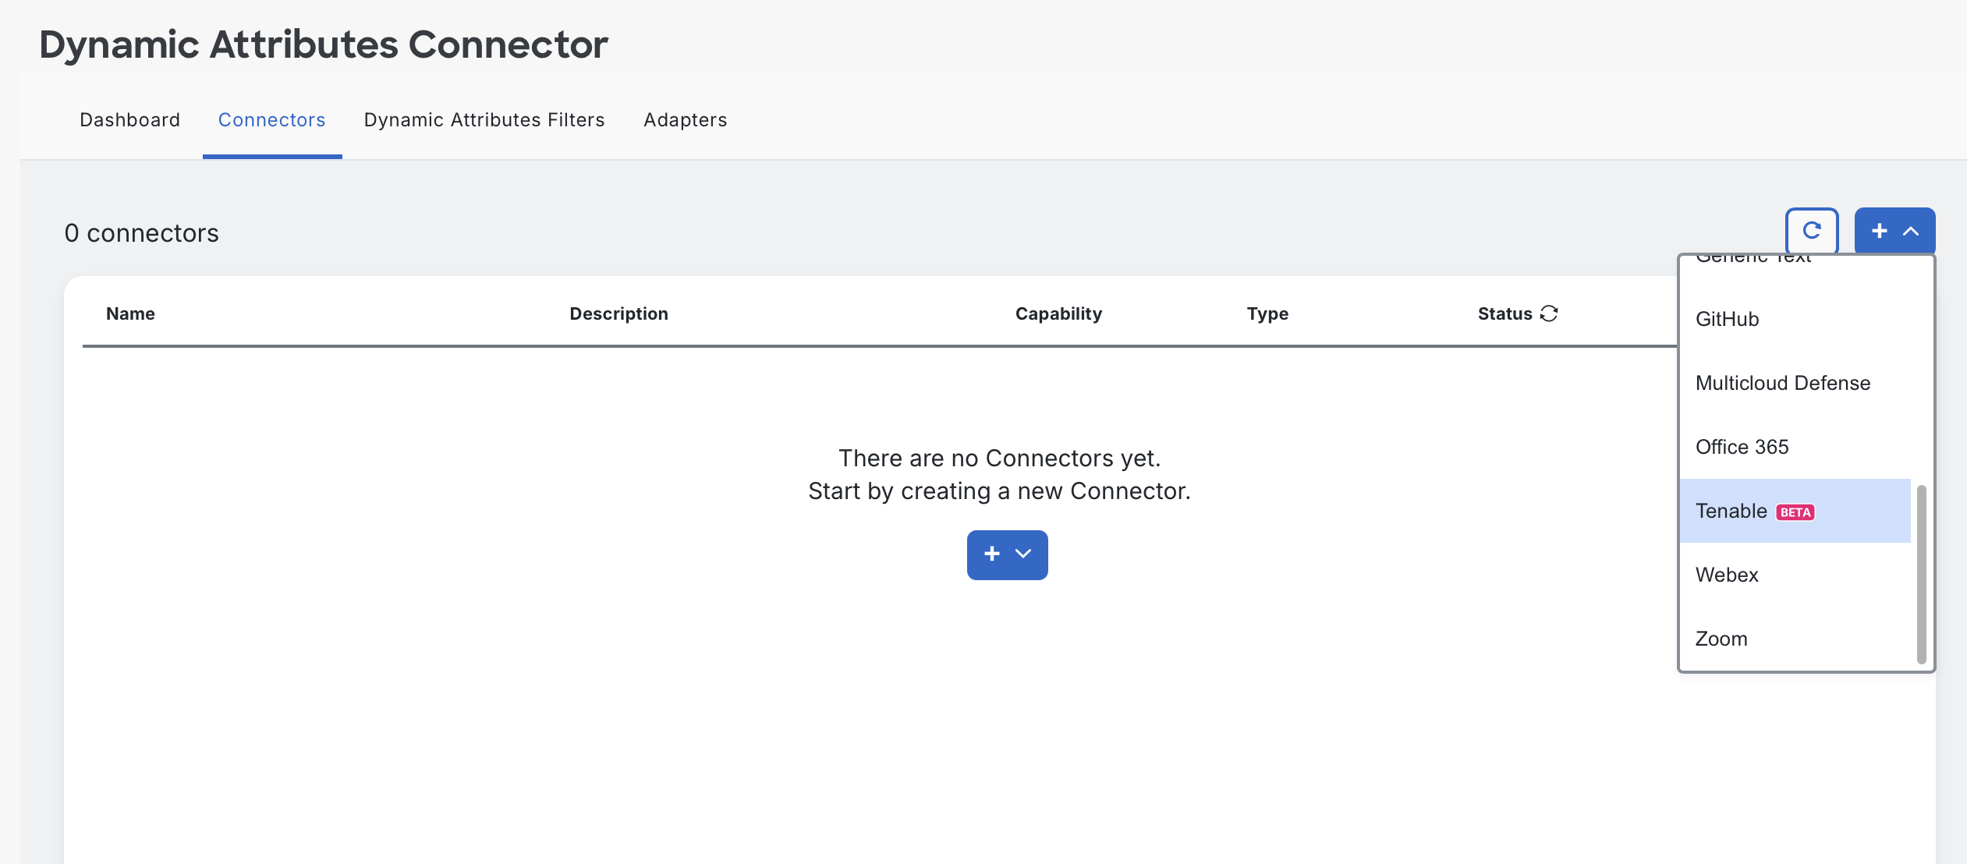Click the BETA badge next to Tenable
The height and width of the screenshot is (864, 1967).
point(1795,512)
